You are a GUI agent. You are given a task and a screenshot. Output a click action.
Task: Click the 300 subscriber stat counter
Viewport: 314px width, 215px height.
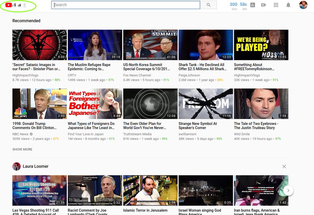pyautogui.click(x=233, y=4)
